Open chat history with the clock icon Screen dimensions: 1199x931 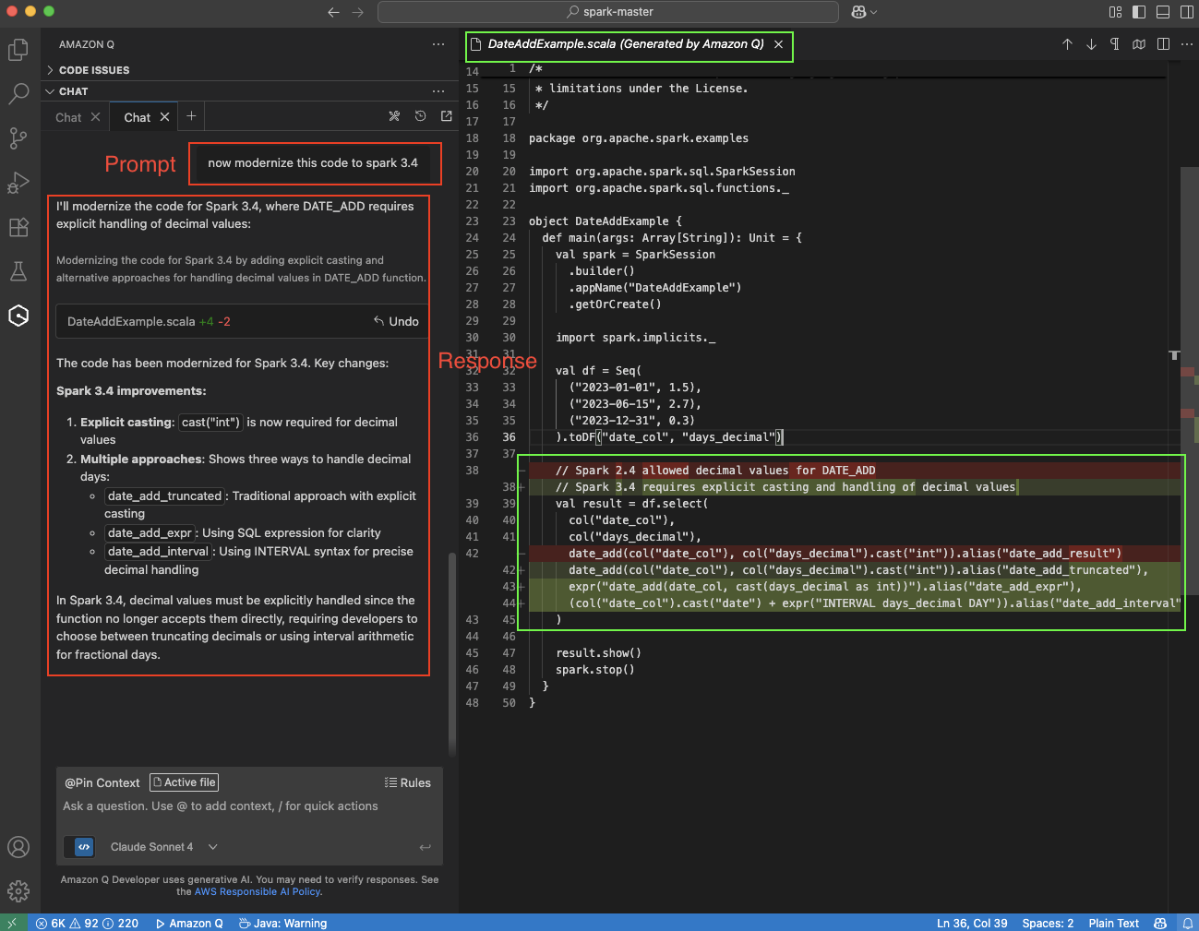point(420,116)
